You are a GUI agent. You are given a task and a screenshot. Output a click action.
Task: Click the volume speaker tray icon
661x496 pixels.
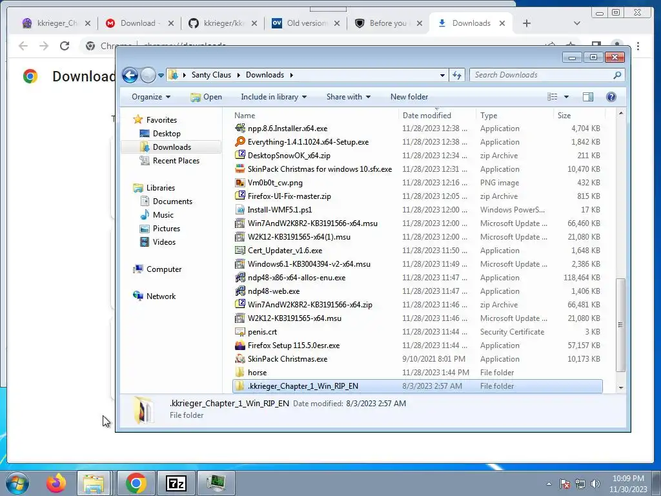pos(595,484)
